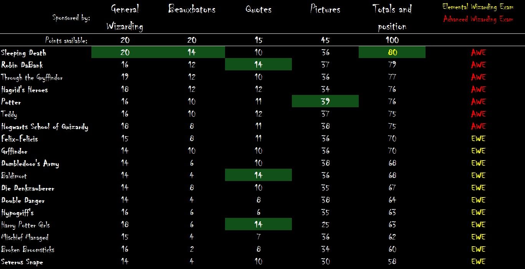Select Felix-Felicis's yellow EWE grade

(478, 139)
